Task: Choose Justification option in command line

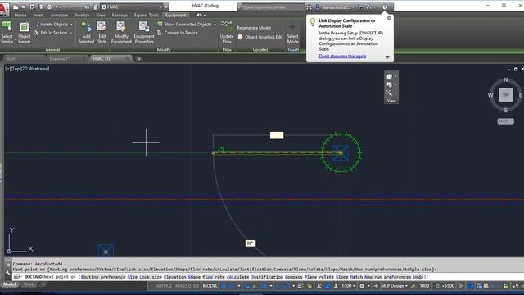Action: click(267, 277)
